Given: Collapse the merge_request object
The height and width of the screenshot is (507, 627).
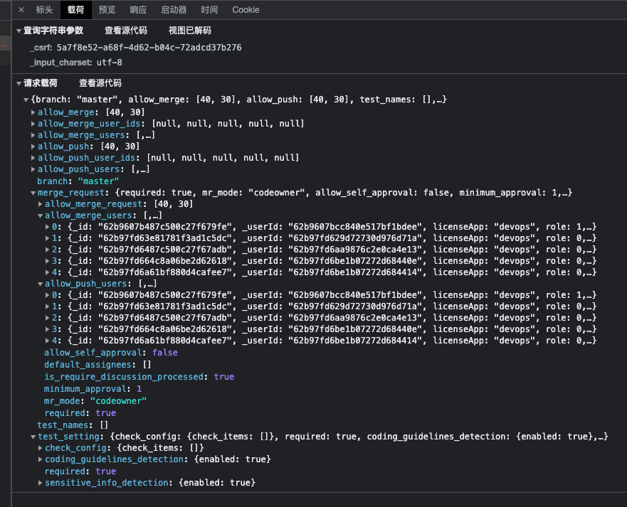Looking at the screenshot, I should point(33,193).
